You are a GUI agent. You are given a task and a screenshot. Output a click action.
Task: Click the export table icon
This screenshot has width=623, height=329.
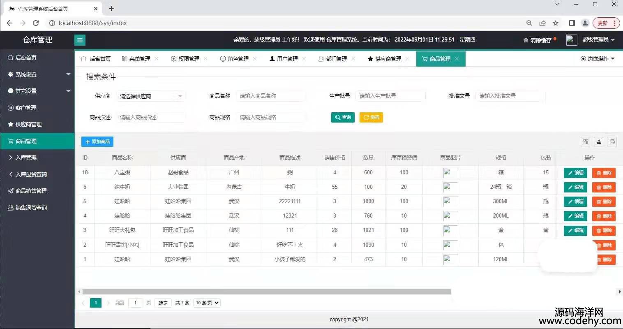(x=599, y=141)
